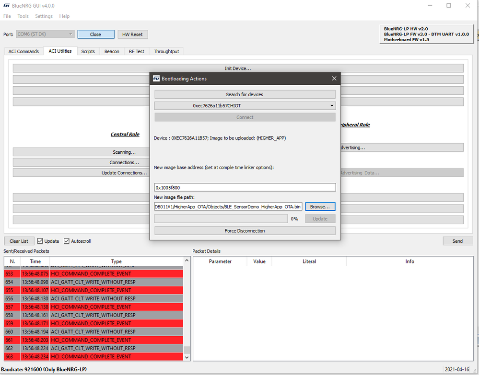Viewport: 479px width, 375px height.
Task: Click the Central Role heading
Action: (x=125, y=134)
